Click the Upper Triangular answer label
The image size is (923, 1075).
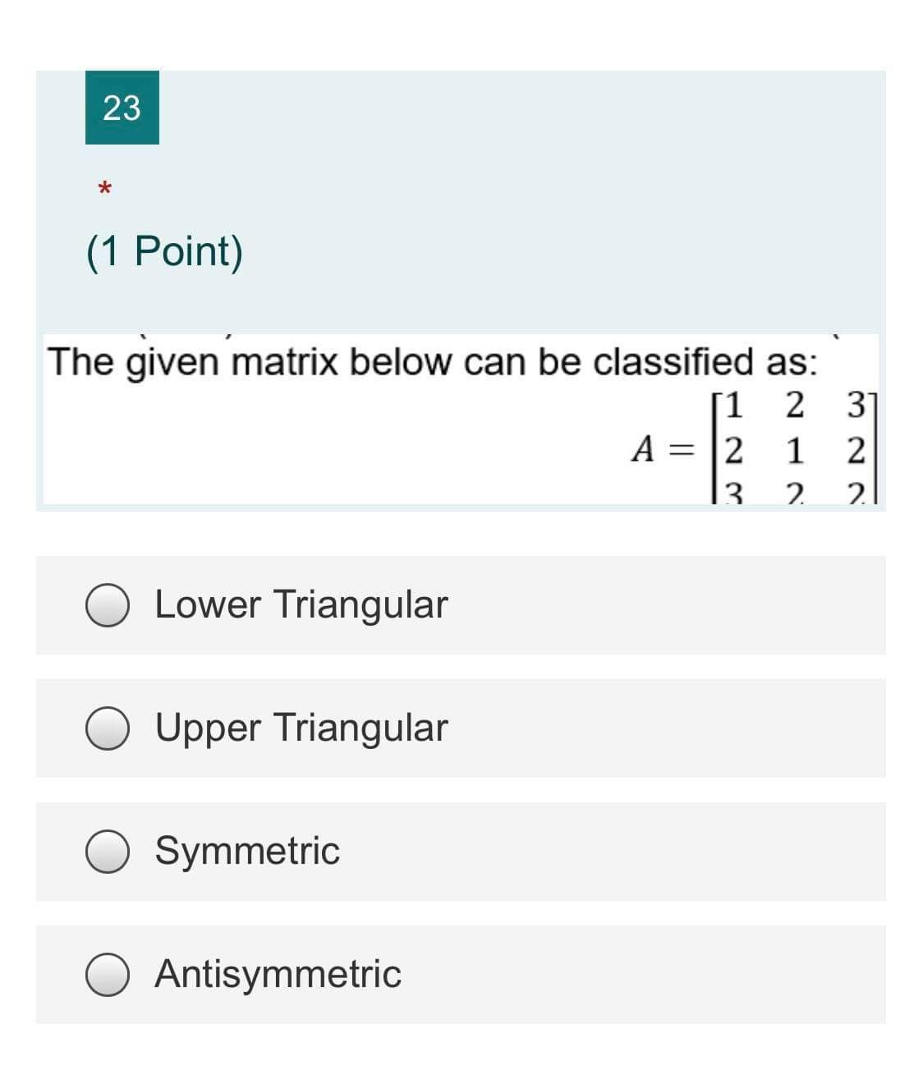point(301,728)
